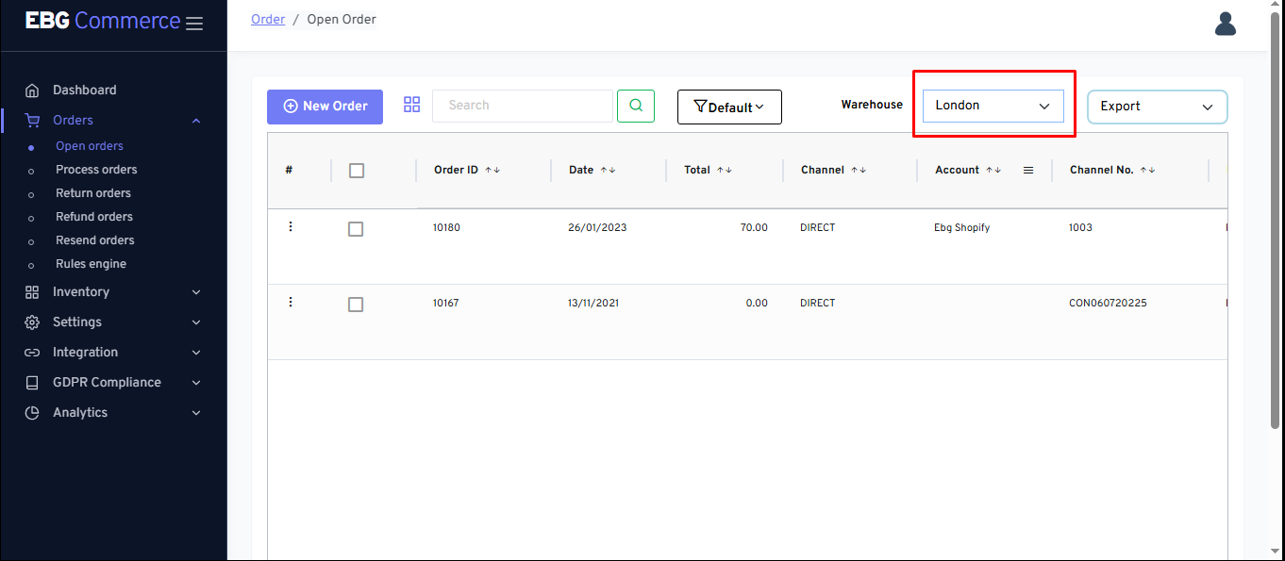Open three-dot menu for order 10167

[x=291, y=302]
